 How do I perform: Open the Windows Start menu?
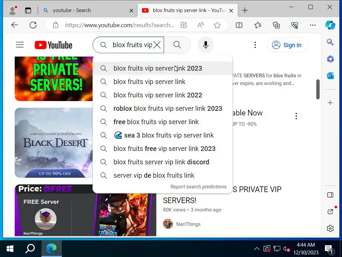[10, 249]
